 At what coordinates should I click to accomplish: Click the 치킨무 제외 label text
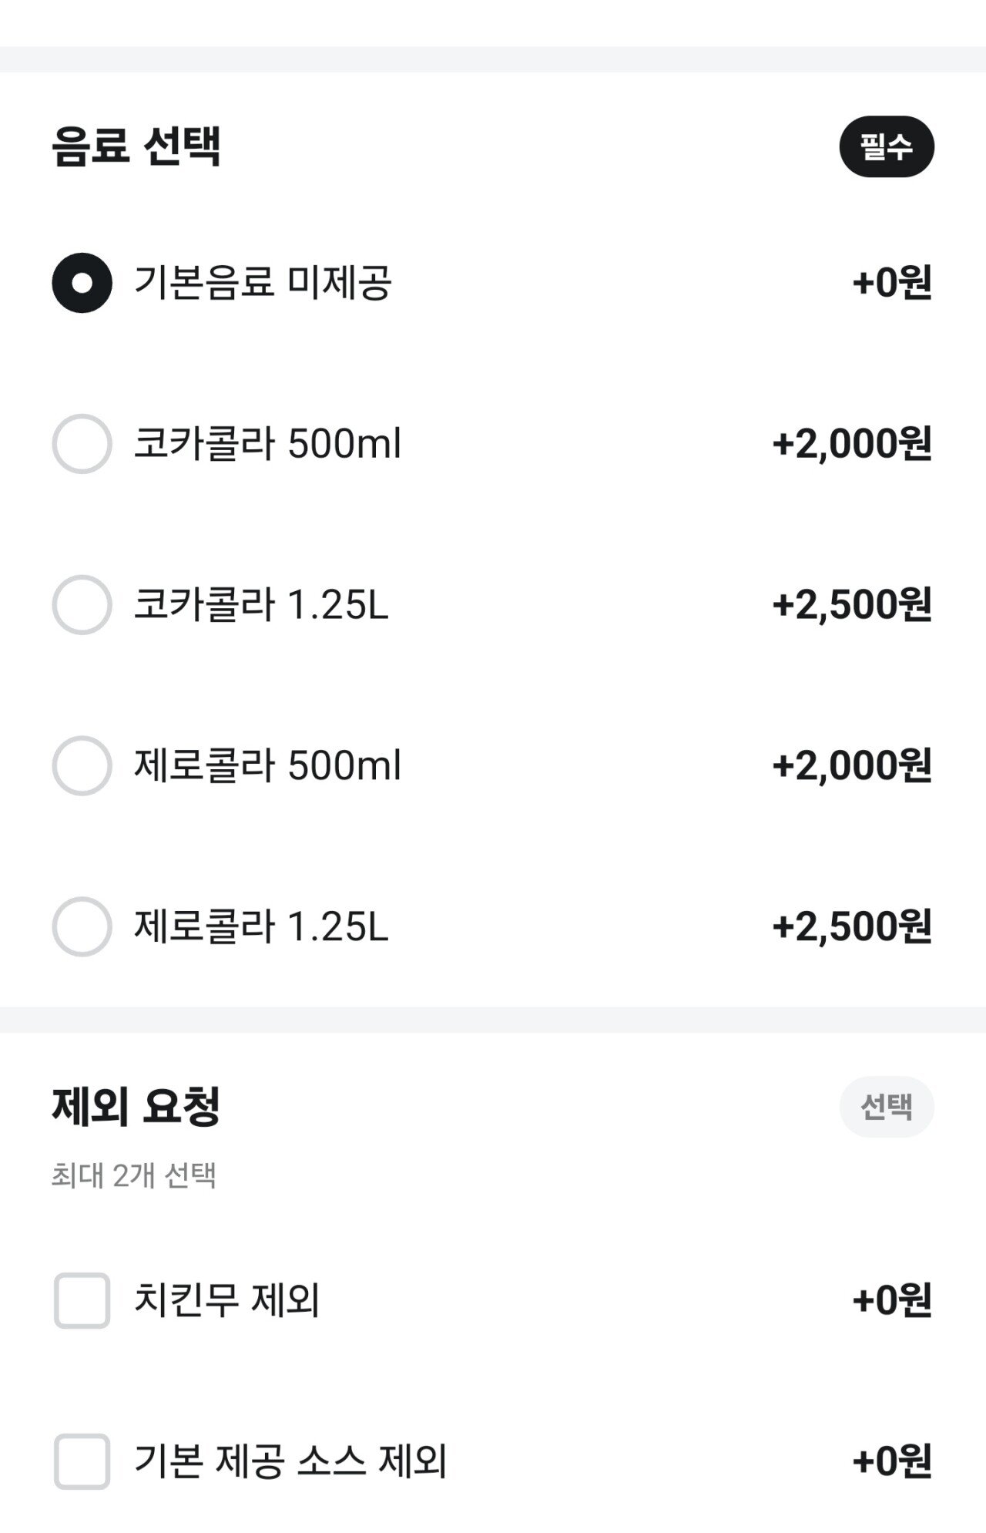(226, 1301)
